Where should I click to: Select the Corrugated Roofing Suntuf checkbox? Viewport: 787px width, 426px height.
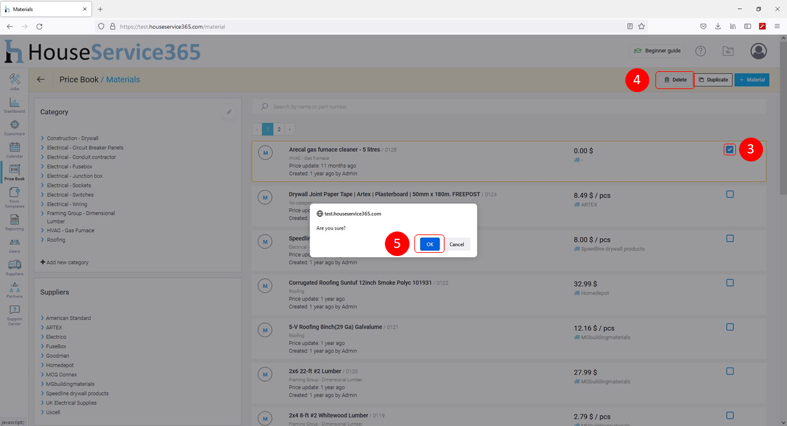730,282
